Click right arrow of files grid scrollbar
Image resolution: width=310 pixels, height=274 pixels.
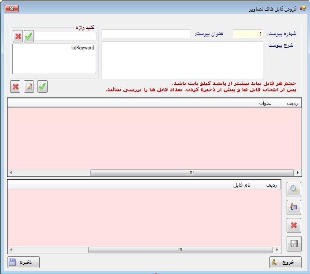(277, 250)
